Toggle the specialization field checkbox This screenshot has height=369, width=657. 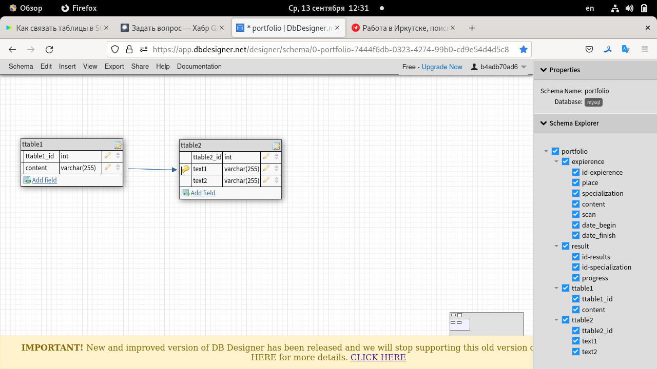tap(575, 193)
